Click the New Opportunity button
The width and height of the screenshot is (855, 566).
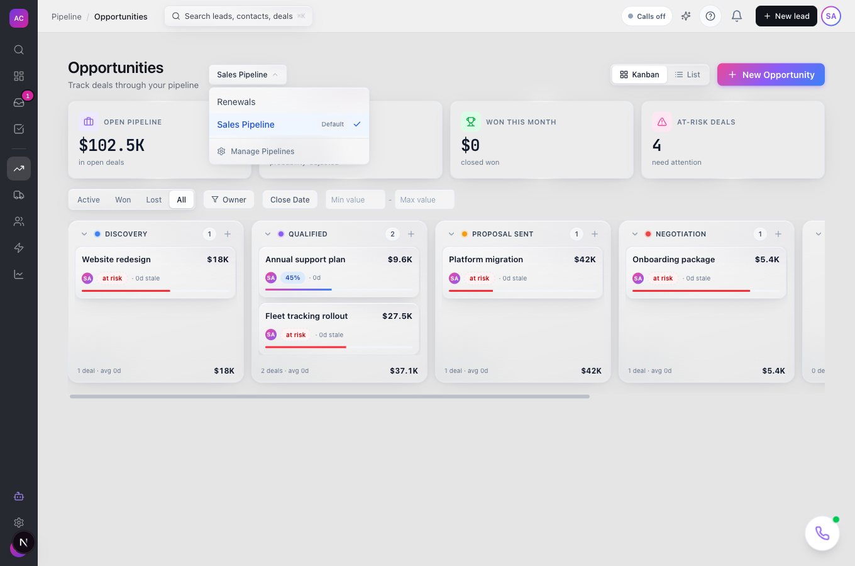771,75
